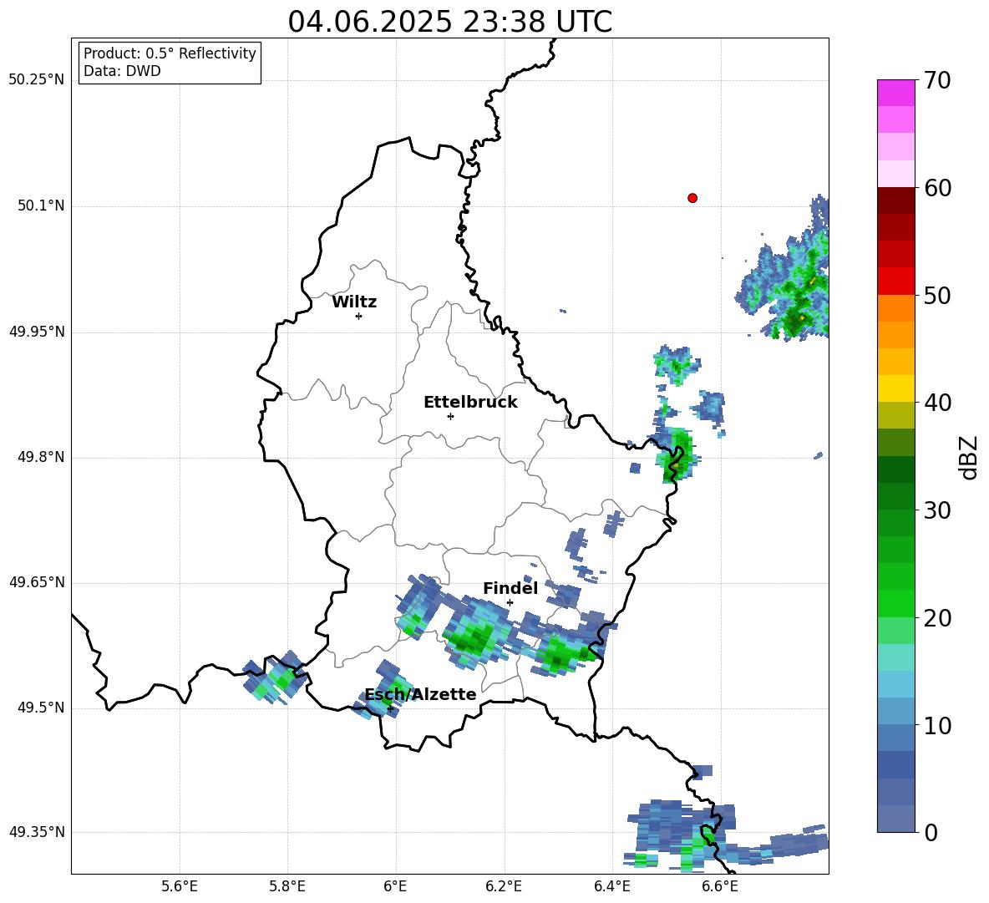The height and width of the screenshot is (903, 989).
Task: Click the 50.1°N latitude label
Action: tap(41, 205)
